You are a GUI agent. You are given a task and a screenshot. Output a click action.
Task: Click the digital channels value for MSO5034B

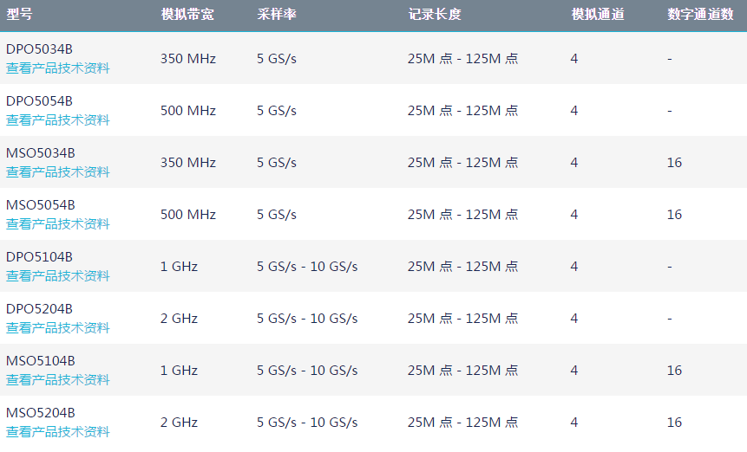tap(674, 163)
